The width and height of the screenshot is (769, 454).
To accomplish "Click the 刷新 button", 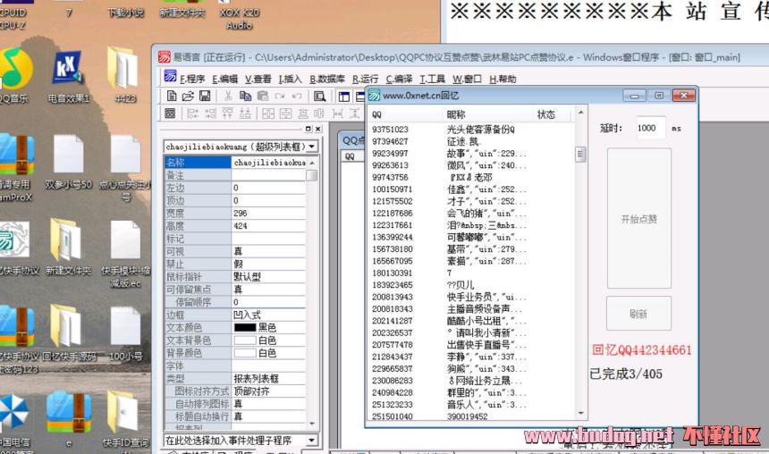I will pos(638,314).
